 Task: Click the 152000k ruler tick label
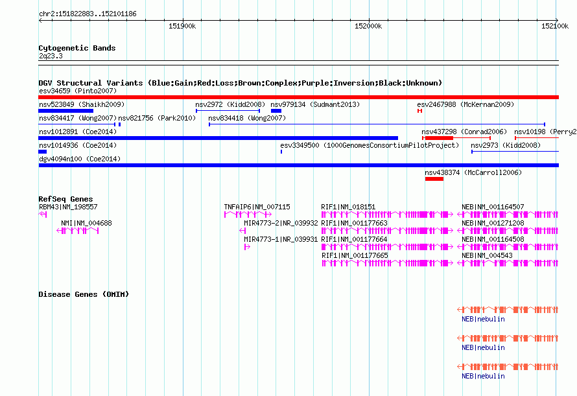[368, 26]
